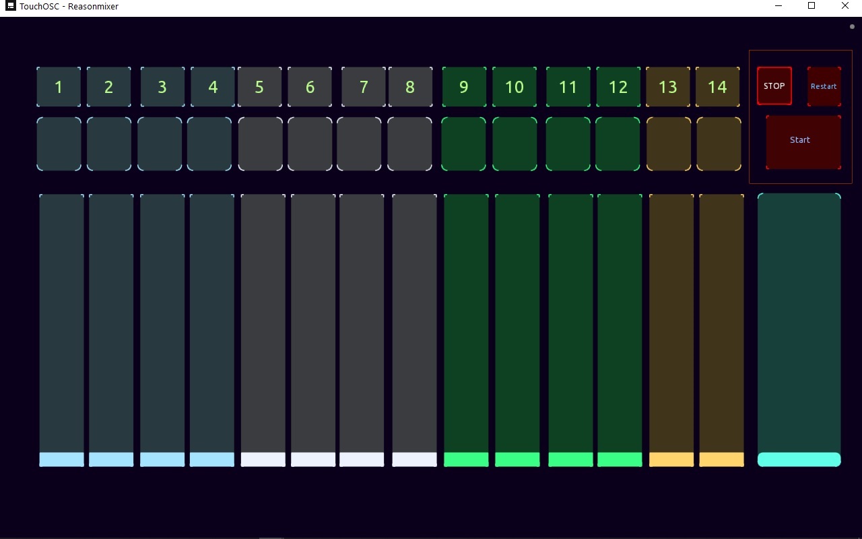The height and width of the screenshot is (539, 862).
Task: Toggle the gray button labeled 6
Action: coord(310,87)
